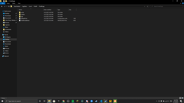Open Visual Studio Code from taskbar

(x=101, y=101)
